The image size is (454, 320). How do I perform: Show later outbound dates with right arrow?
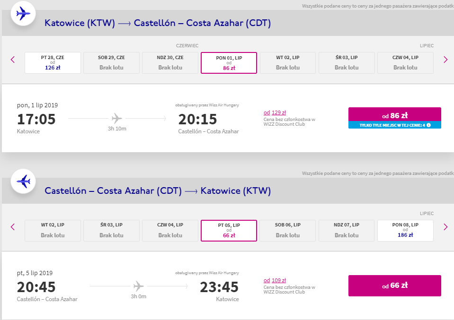point(445,60)
